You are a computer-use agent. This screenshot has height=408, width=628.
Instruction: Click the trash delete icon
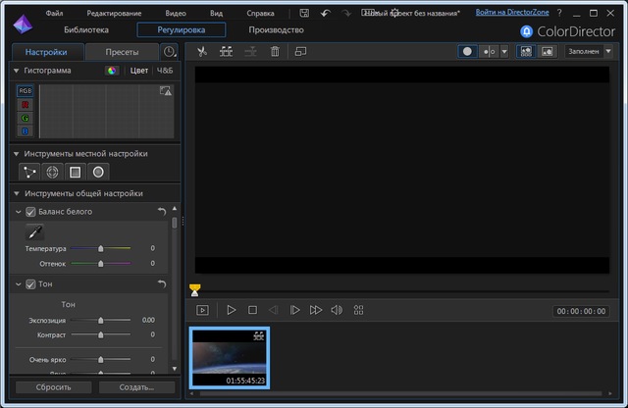(275, 51)
